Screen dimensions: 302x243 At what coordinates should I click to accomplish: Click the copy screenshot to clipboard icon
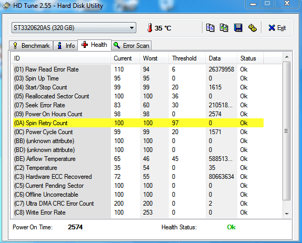pos(224,28)
